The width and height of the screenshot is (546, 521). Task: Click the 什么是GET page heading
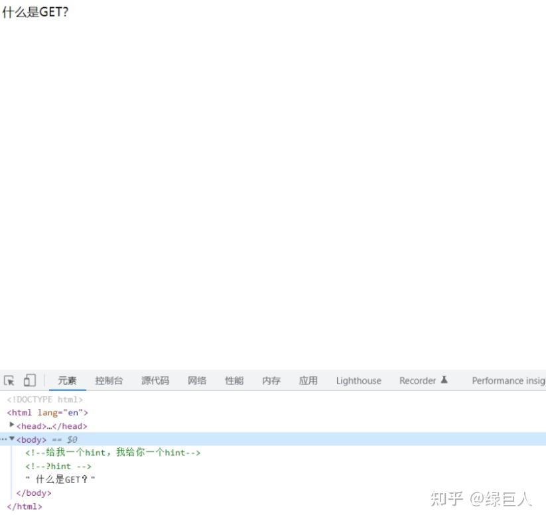point(35,11)
